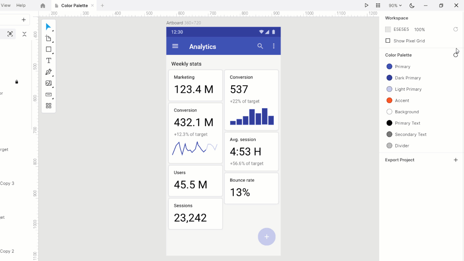Click the 12:30 status bar time
Image resolution: width=464 pixels, height=261 pixels.
[x=177, y=32]
